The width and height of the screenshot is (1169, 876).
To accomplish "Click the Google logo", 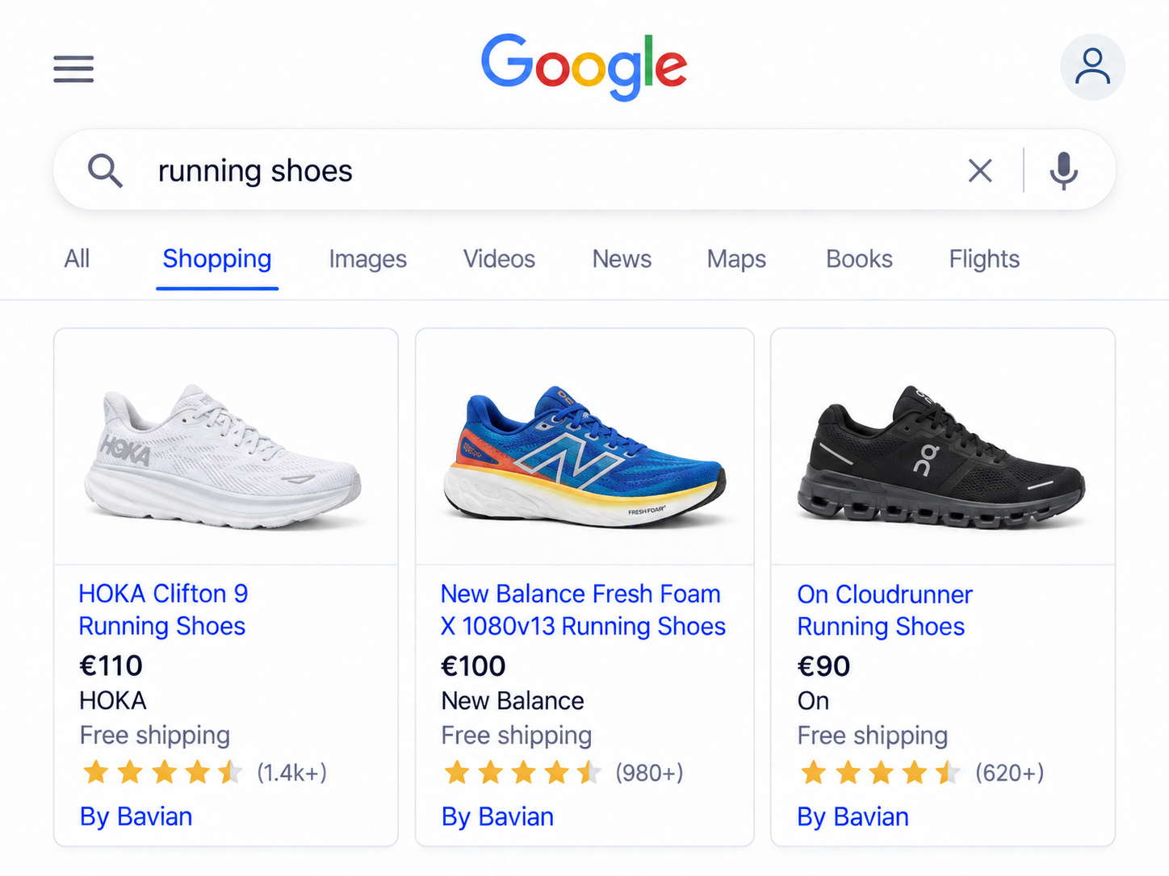I will click(x=584, y=66).
